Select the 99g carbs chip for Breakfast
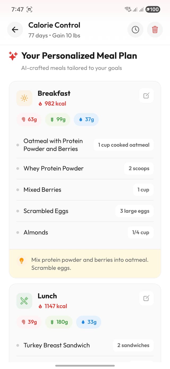170x369 pixels. 58,119
